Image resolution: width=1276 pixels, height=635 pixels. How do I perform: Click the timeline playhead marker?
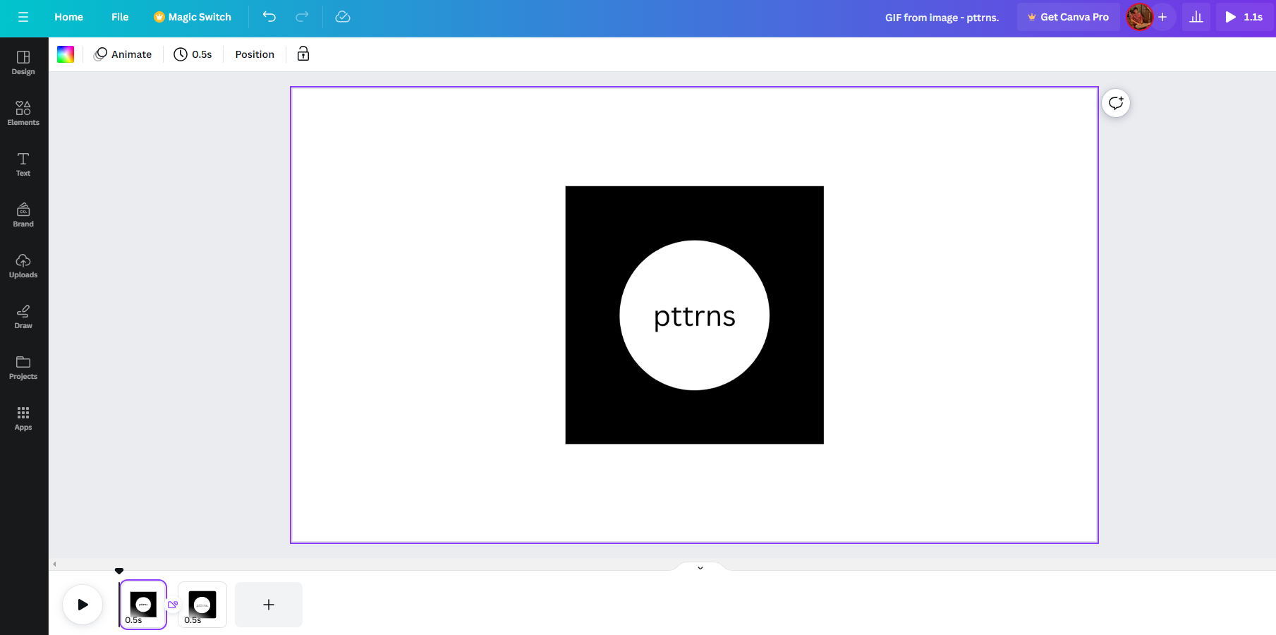point(119,571)
